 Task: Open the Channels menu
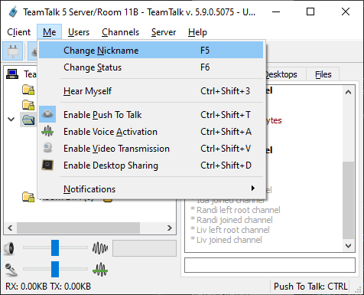[120, 32]
